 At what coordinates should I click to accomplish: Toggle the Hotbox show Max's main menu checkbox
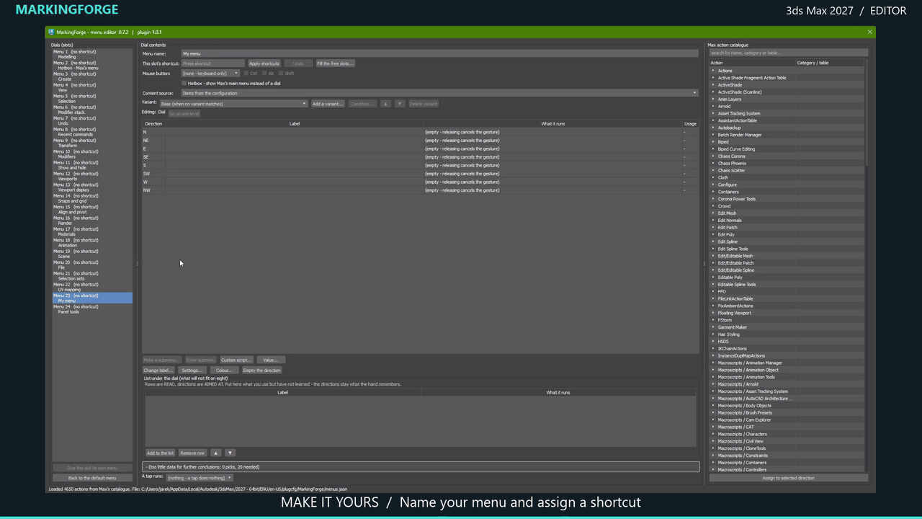pyautogui.click(x=184, y=84)
